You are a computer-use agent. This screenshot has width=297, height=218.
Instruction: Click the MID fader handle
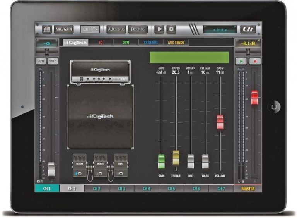click(191, 161)
